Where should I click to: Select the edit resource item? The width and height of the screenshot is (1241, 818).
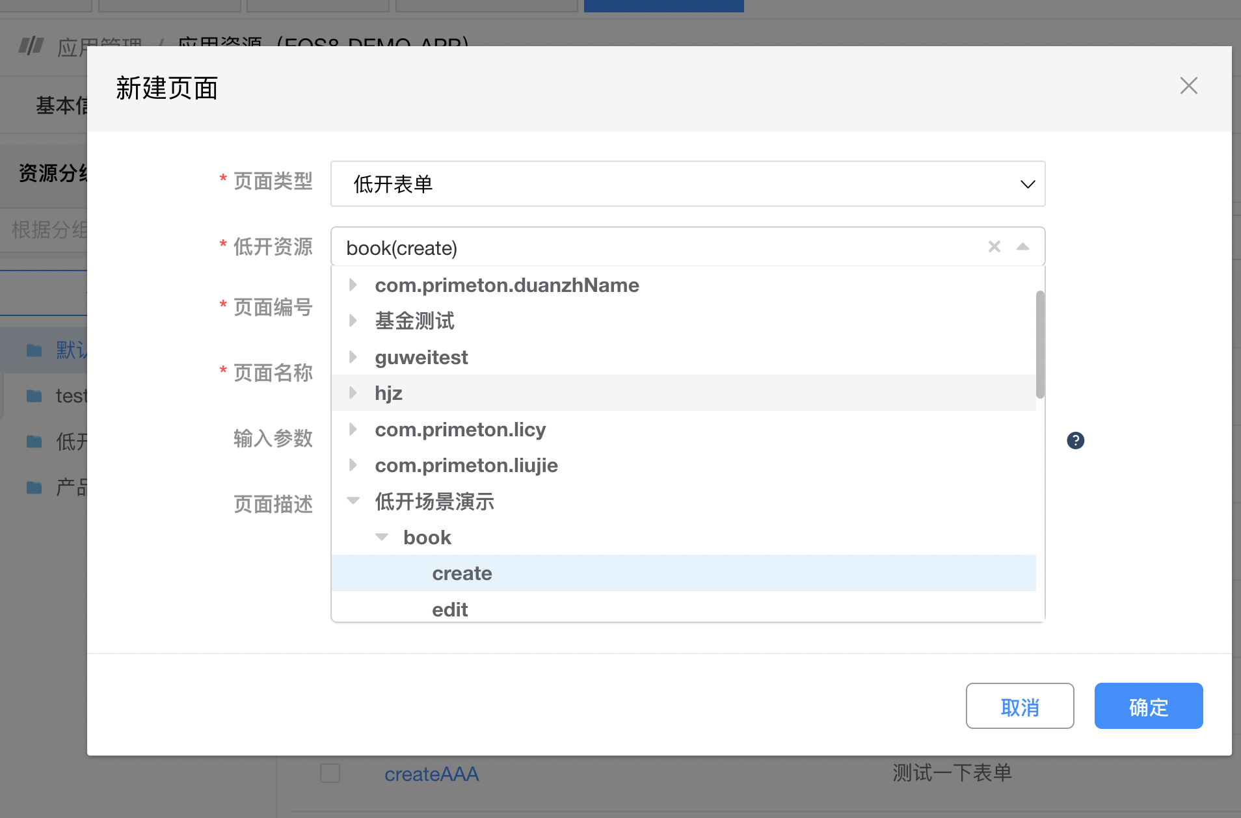449,609
